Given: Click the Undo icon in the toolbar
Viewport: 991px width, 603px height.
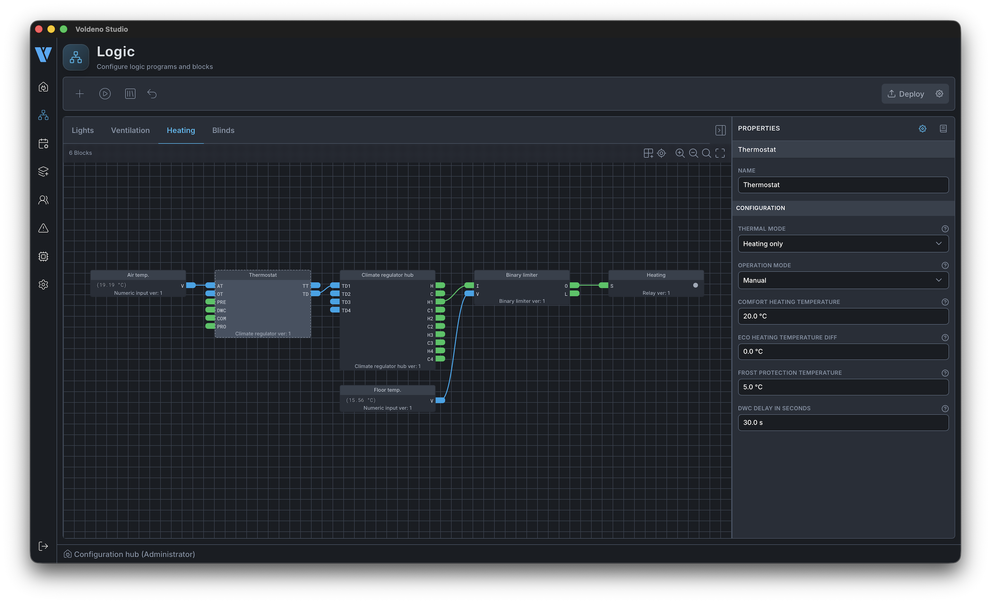Looking at the screenshot, I should pyautogui.click(x=152, y=94).
